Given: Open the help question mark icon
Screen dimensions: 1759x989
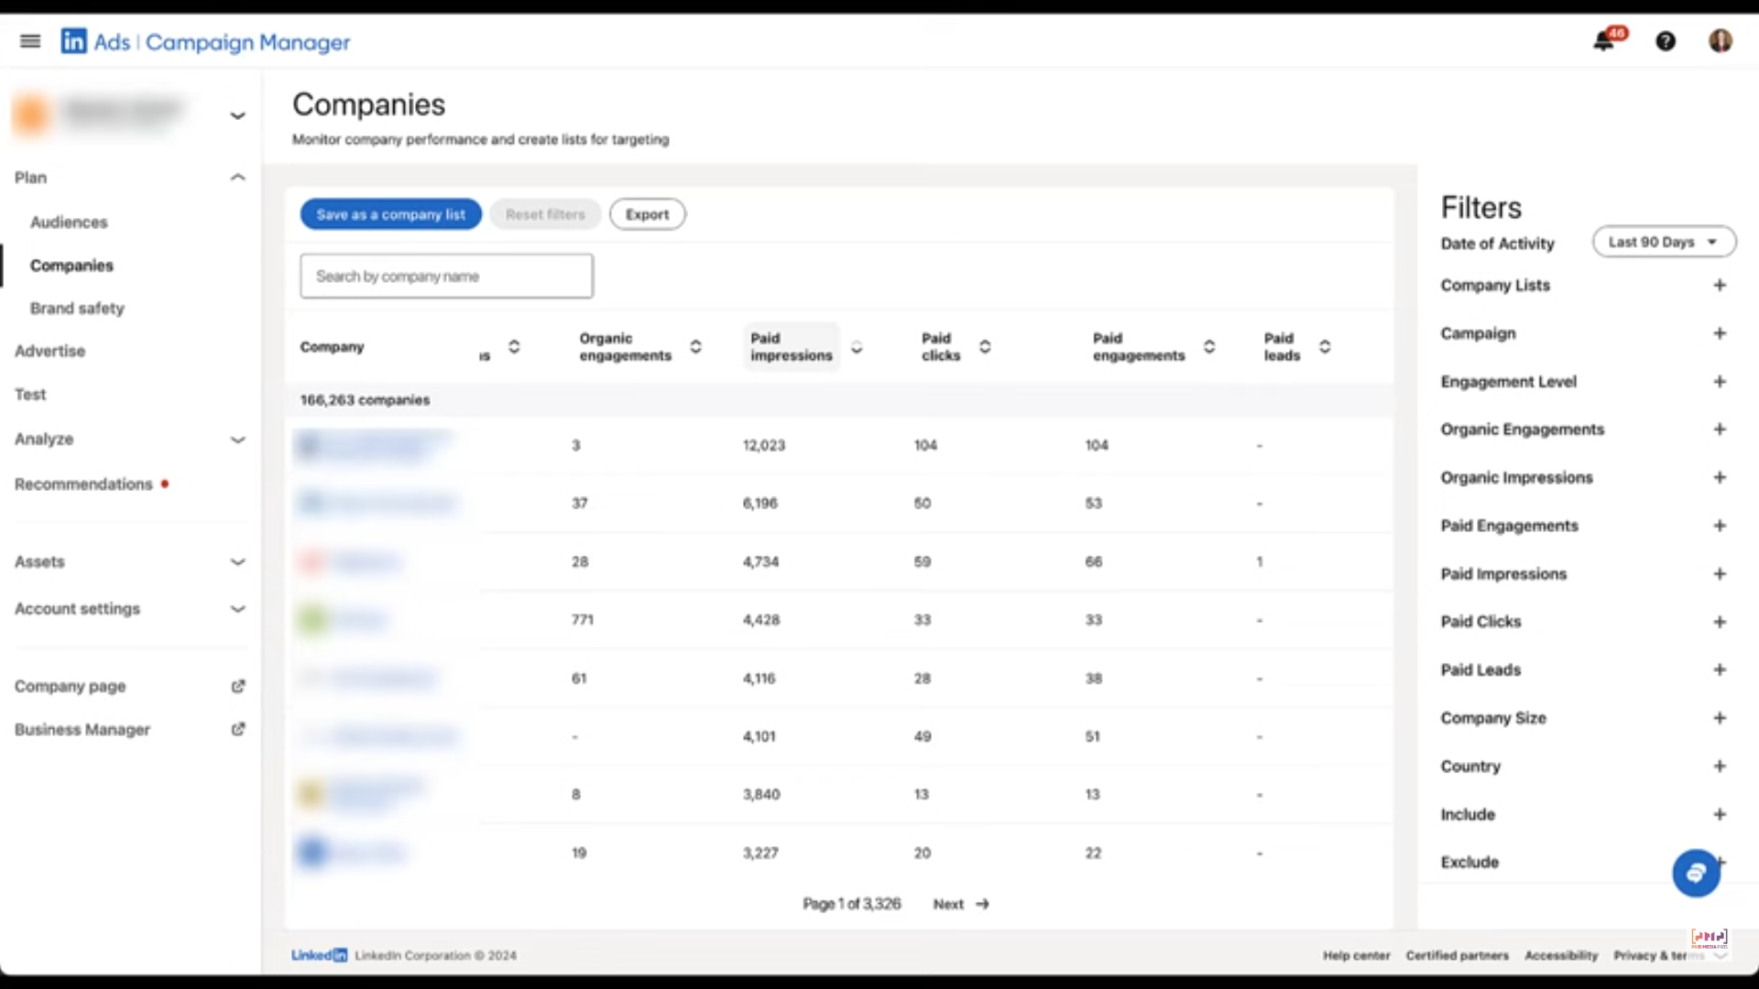Looking at the screenshot, I should click(x=1666, y=41).
